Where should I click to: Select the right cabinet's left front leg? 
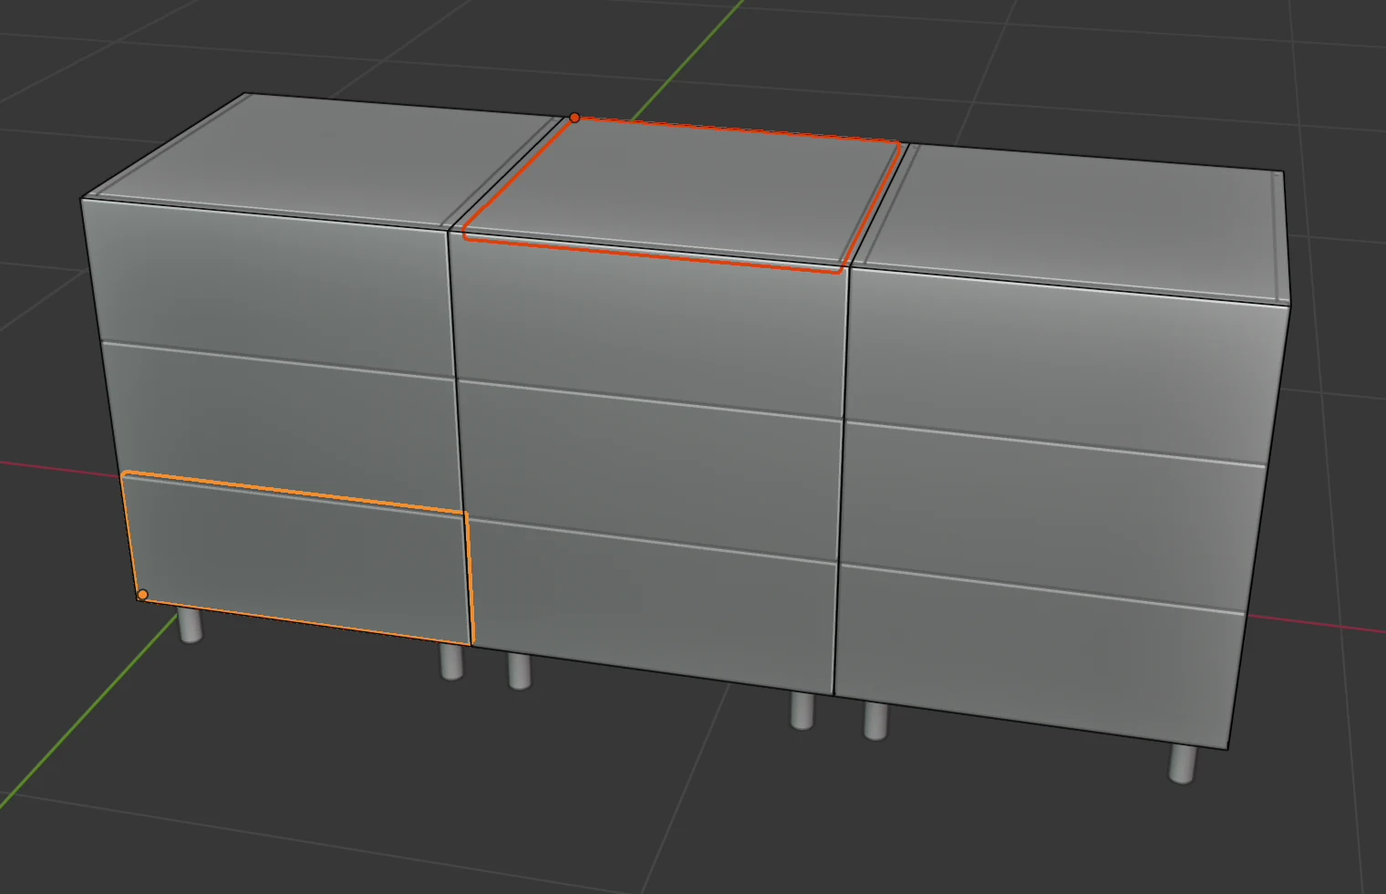(875, 721)
